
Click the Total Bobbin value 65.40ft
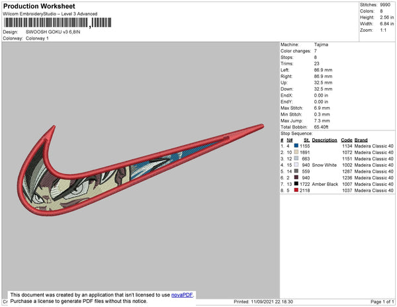pos(321,127)
